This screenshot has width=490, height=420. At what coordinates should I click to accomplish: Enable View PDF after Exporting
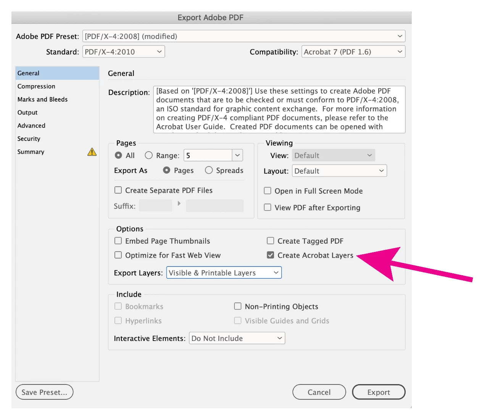[x=268, y=207]
